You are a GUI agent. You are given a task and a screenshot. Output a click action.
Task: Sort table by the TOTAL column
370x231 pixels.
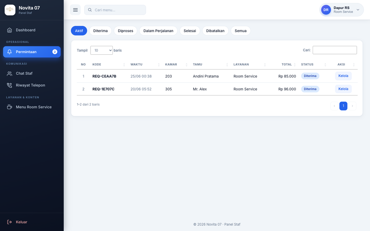tap(284, 64)
